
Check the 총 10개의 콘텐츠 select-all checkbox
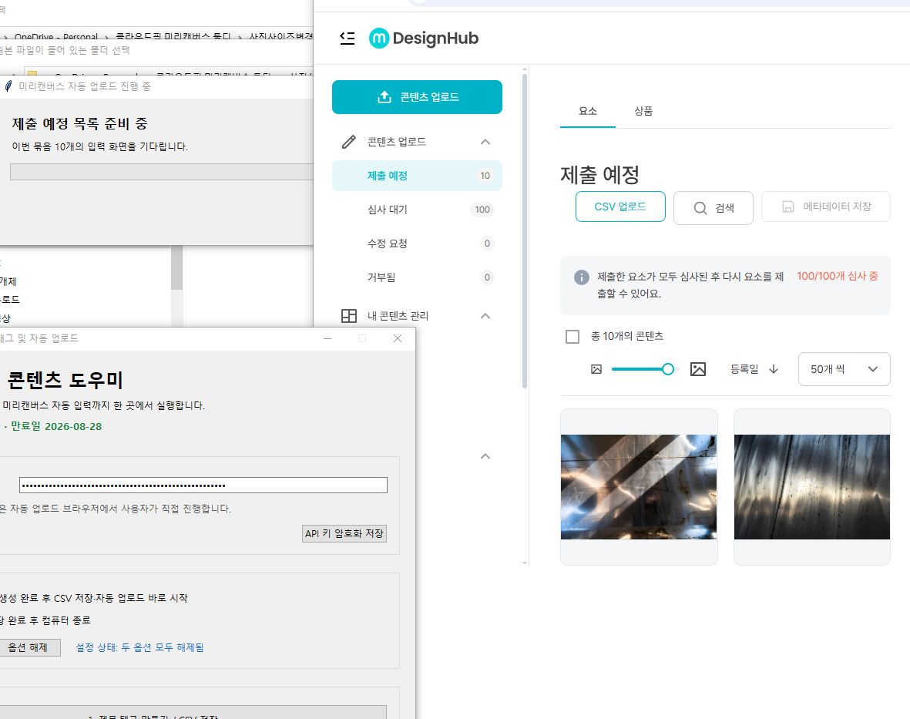(573, 337)
